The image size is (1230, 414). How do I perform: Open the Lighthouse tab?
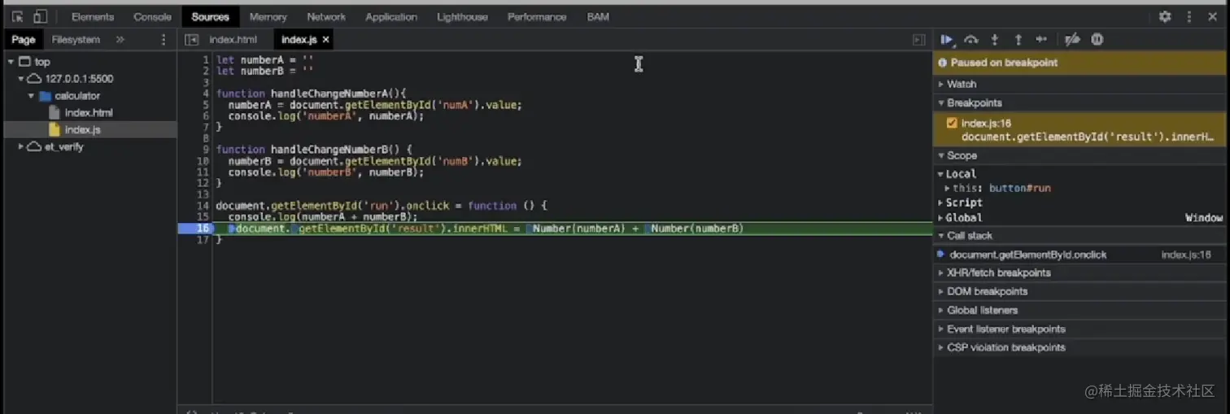click(460, 16)
